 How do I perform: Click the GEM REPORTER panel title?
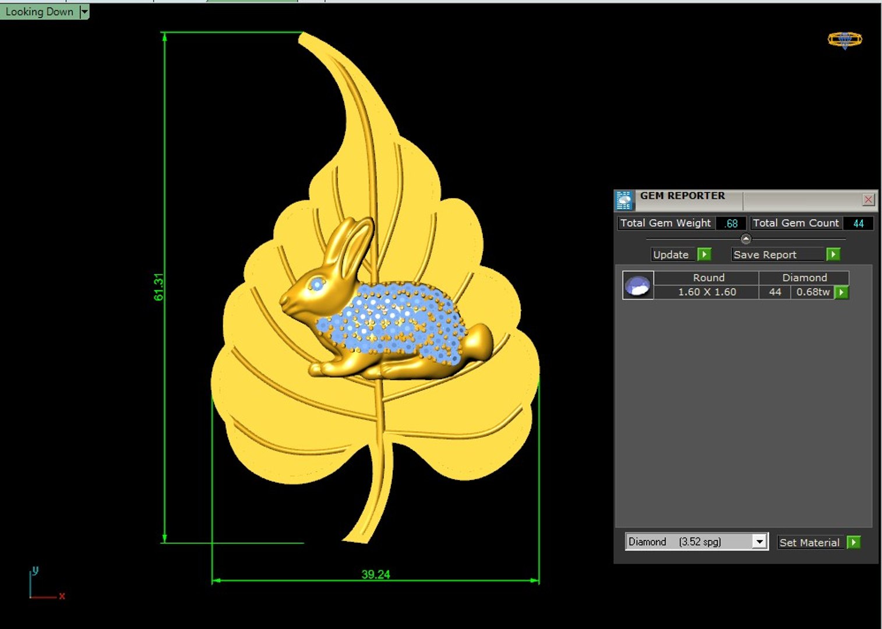tap(683, 196)
